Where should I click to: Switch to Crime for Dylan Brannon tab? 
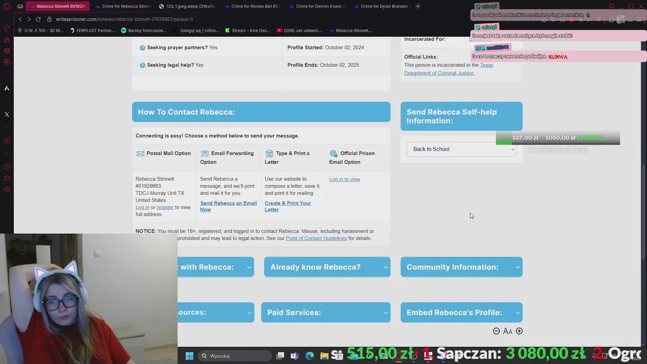pyautogui.click(x=381, y=7)
